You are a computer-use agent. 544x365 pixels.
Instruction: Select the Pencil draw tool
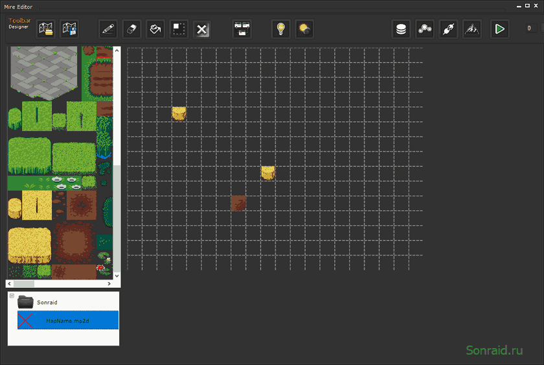point(108,29)
